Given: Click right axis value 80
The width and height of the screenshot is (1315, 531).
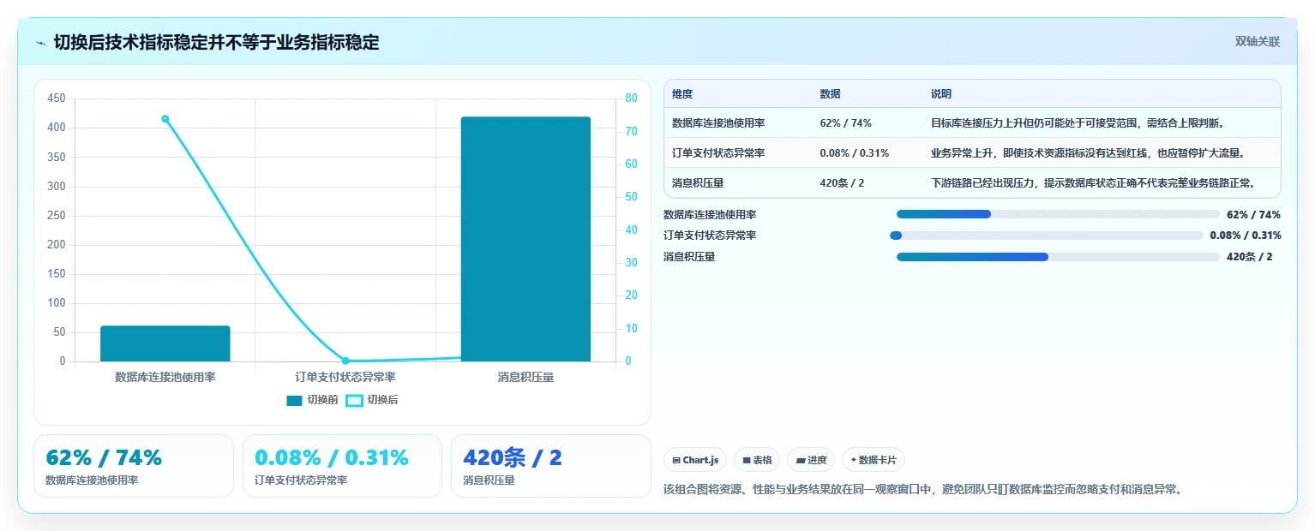Looking at the screenshot, I should coord(631,98).
